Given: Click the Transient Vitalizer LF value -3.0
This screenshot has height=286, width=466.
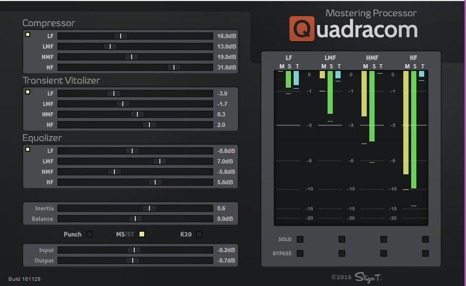Looking at the screenshot, I should (x=222, y=93).
